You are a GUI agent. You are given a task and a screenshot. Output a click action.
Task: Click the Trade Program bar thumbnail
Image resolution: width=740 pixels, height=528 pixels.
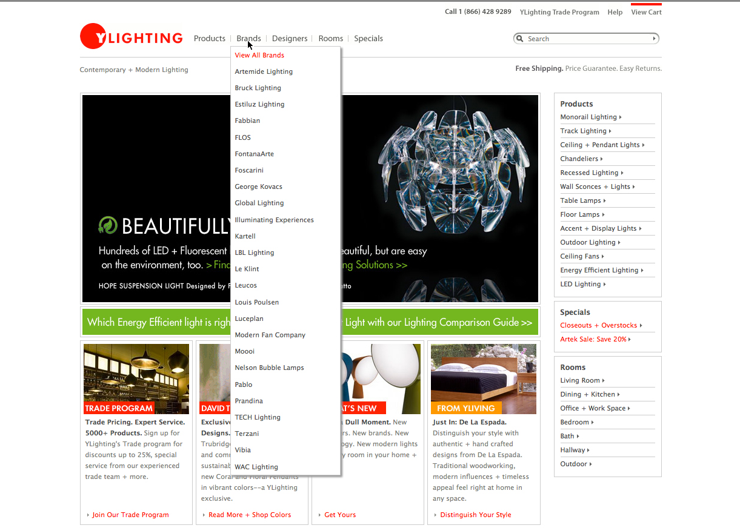pyautogui.click(x=136, y=379)
